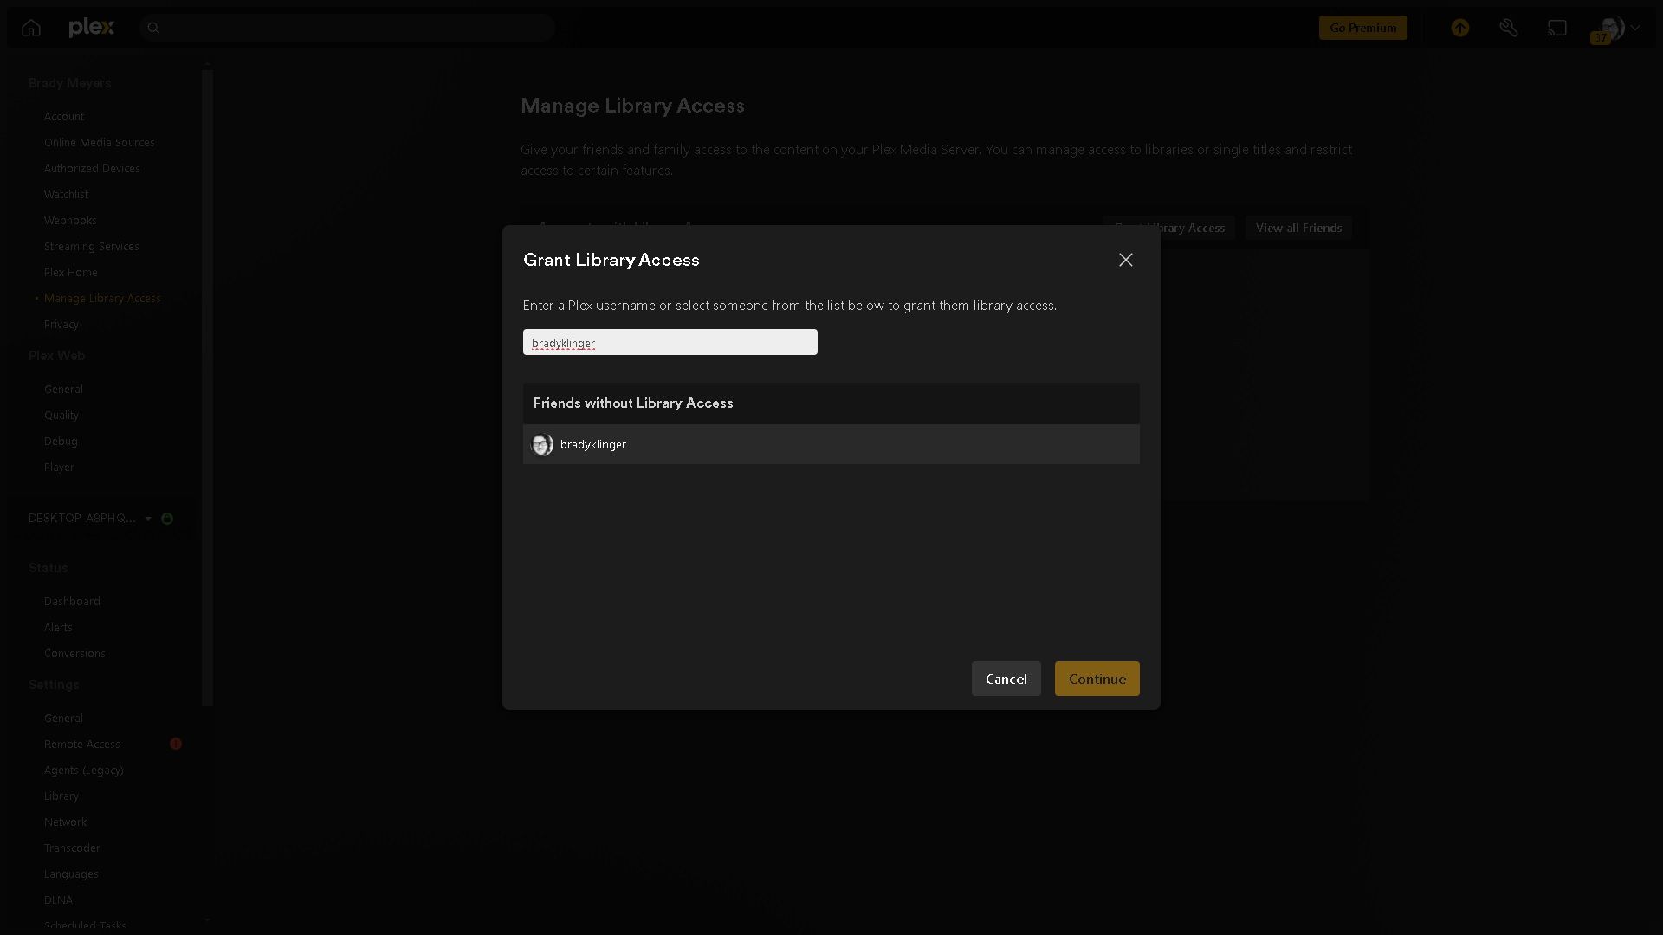1663x935 pixels.
Task: Click the Remote Access warning icon
Action: (x=176, y=744)
